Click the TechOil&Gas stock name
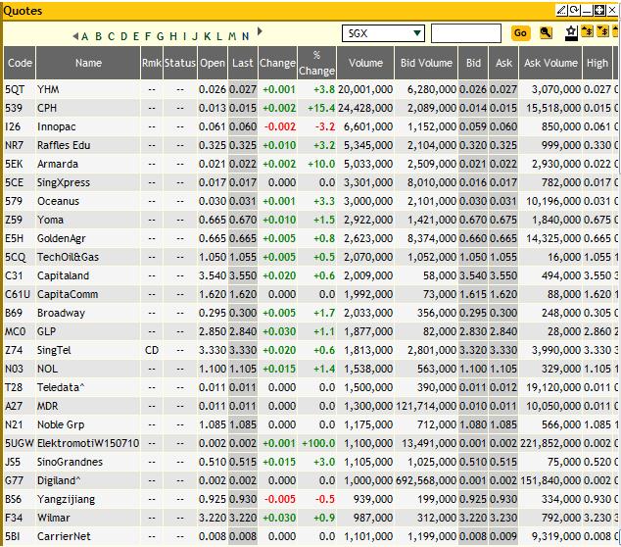621x547 pixels. tap(69, 257)
